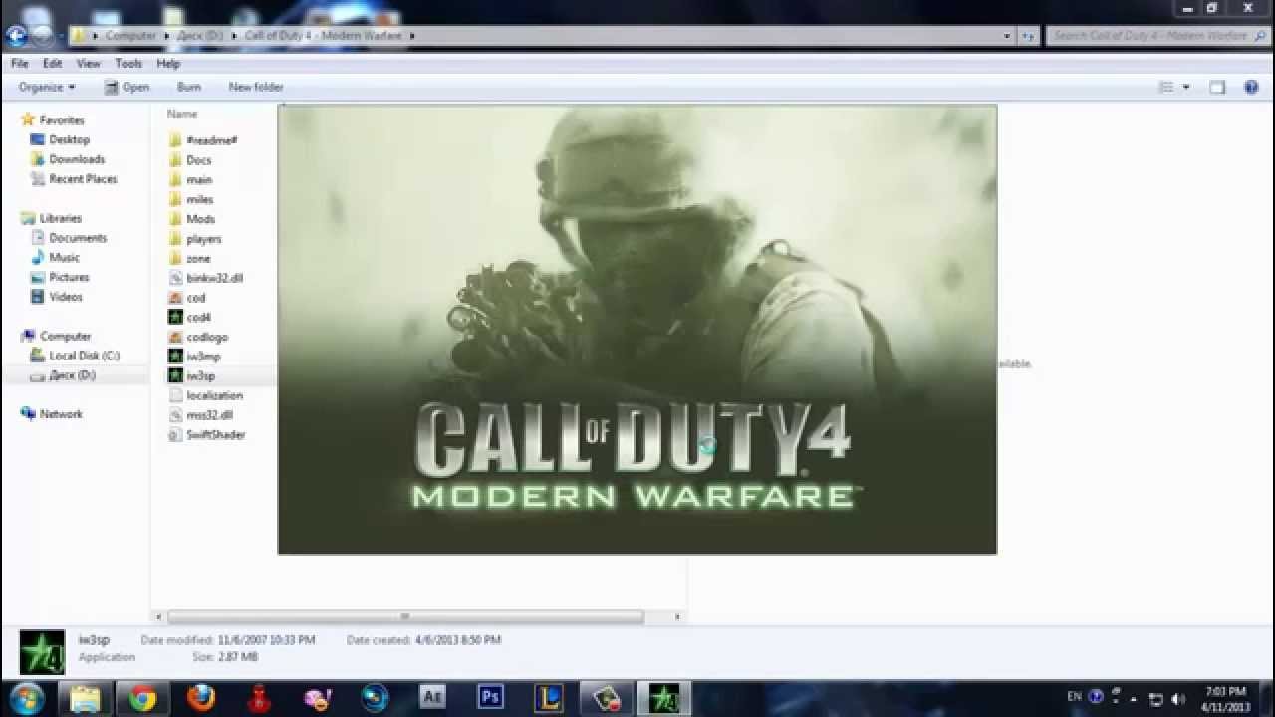
Task: Expand the view options dropdown arrow
Action: pyautogui.click(x=1185, y=87)
